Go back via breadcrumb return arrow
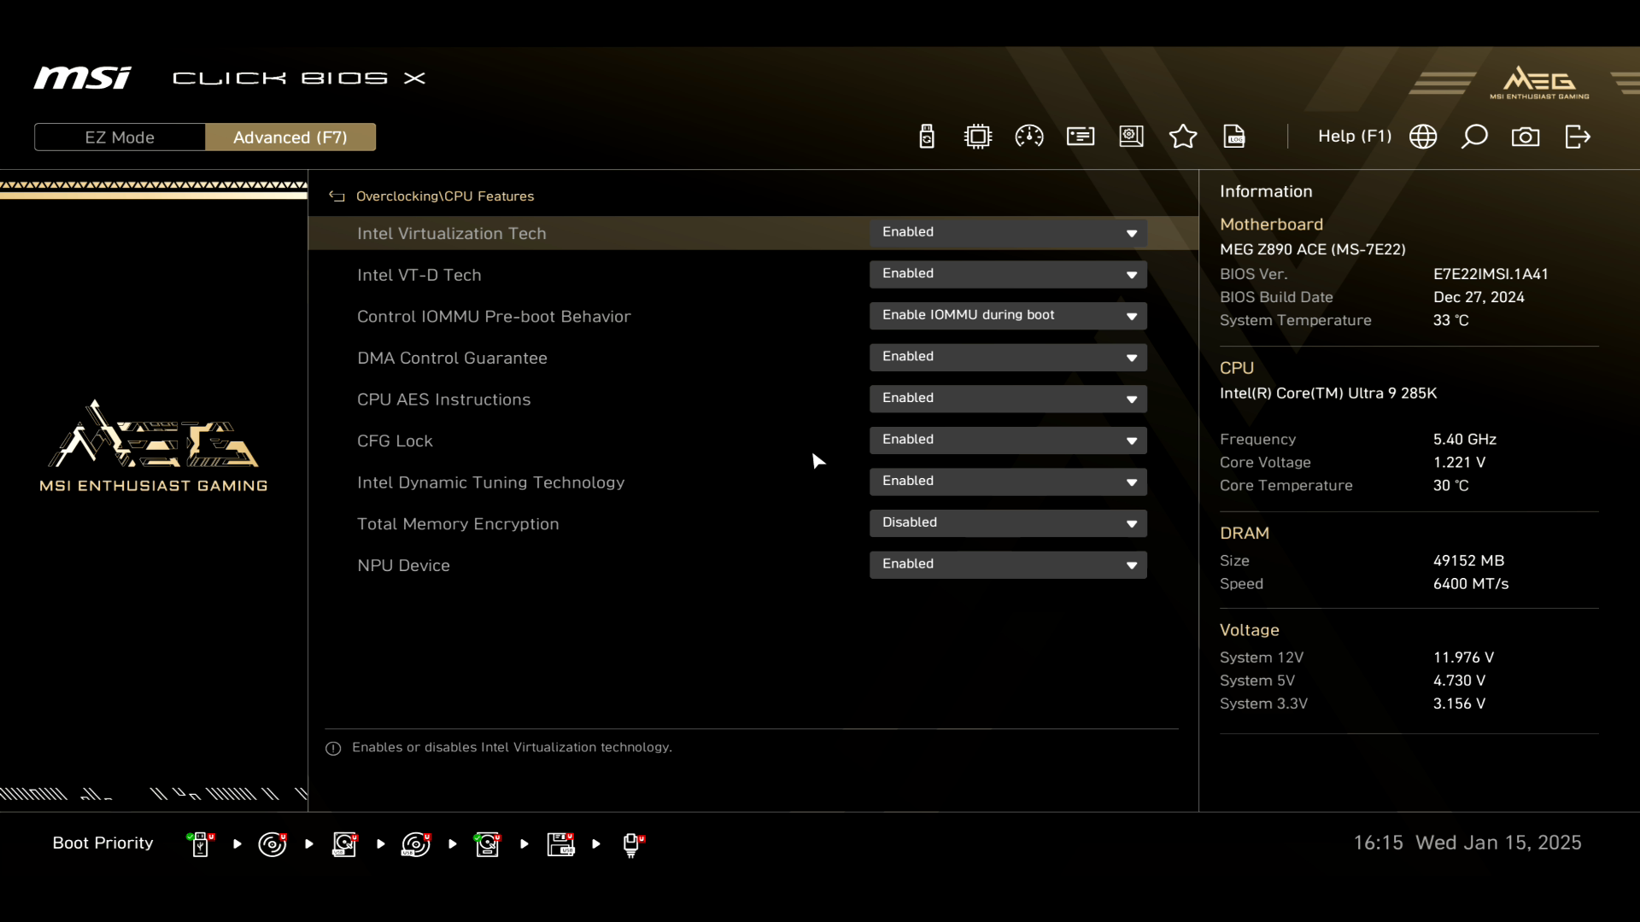This screenshot has width=1640, height=922. coord(337,196)
